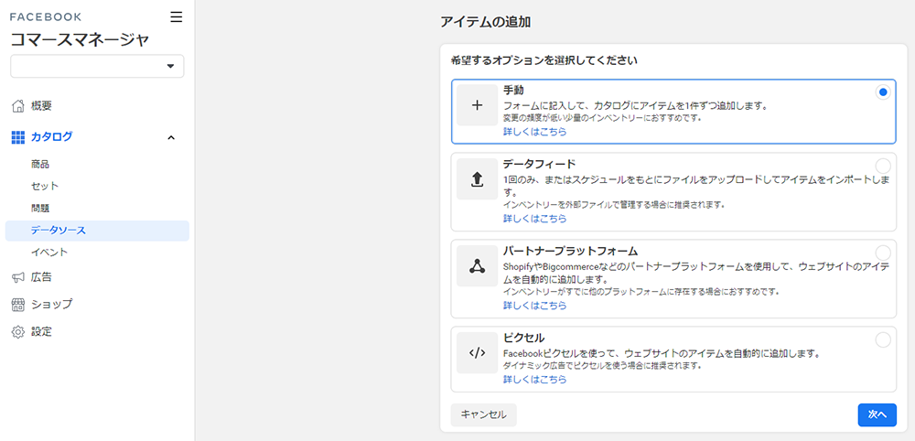
Task: Click the 概要 home icon
Action: 18,106
